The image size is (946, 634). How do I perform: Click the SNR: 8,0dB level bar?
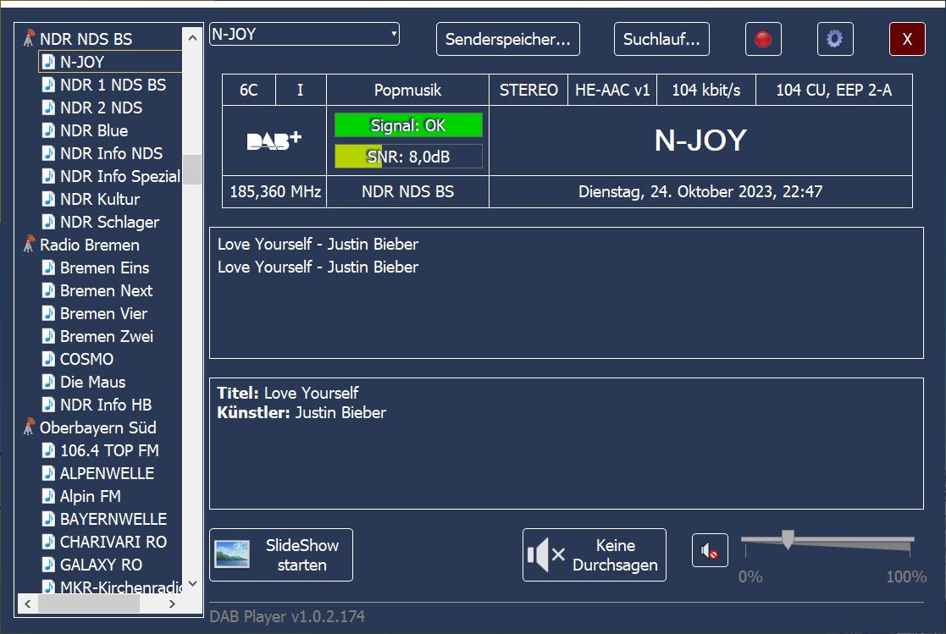[408, 157]
